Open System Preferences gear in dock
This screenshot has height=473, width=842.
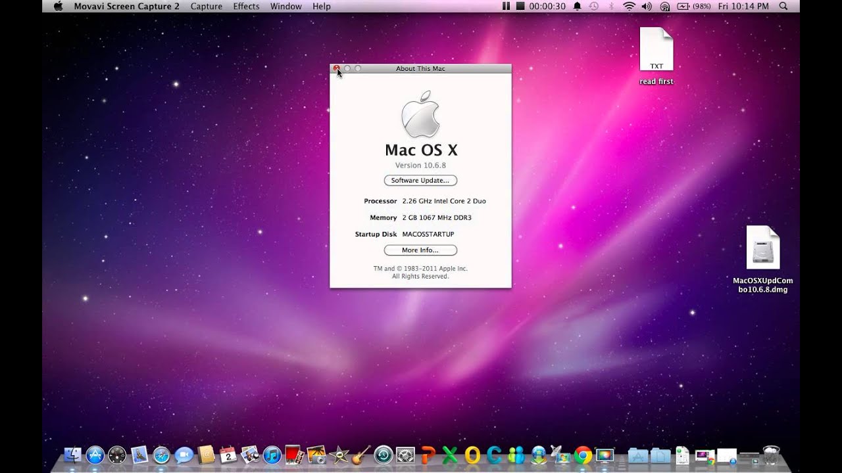(x=405, y=455)
